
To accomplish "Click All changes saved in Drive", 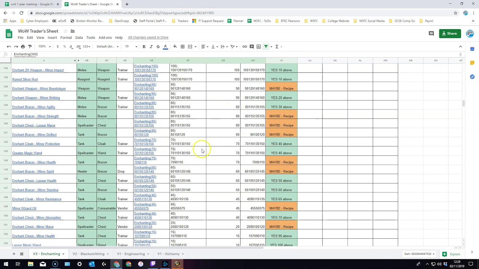I will tap(148, 37).
